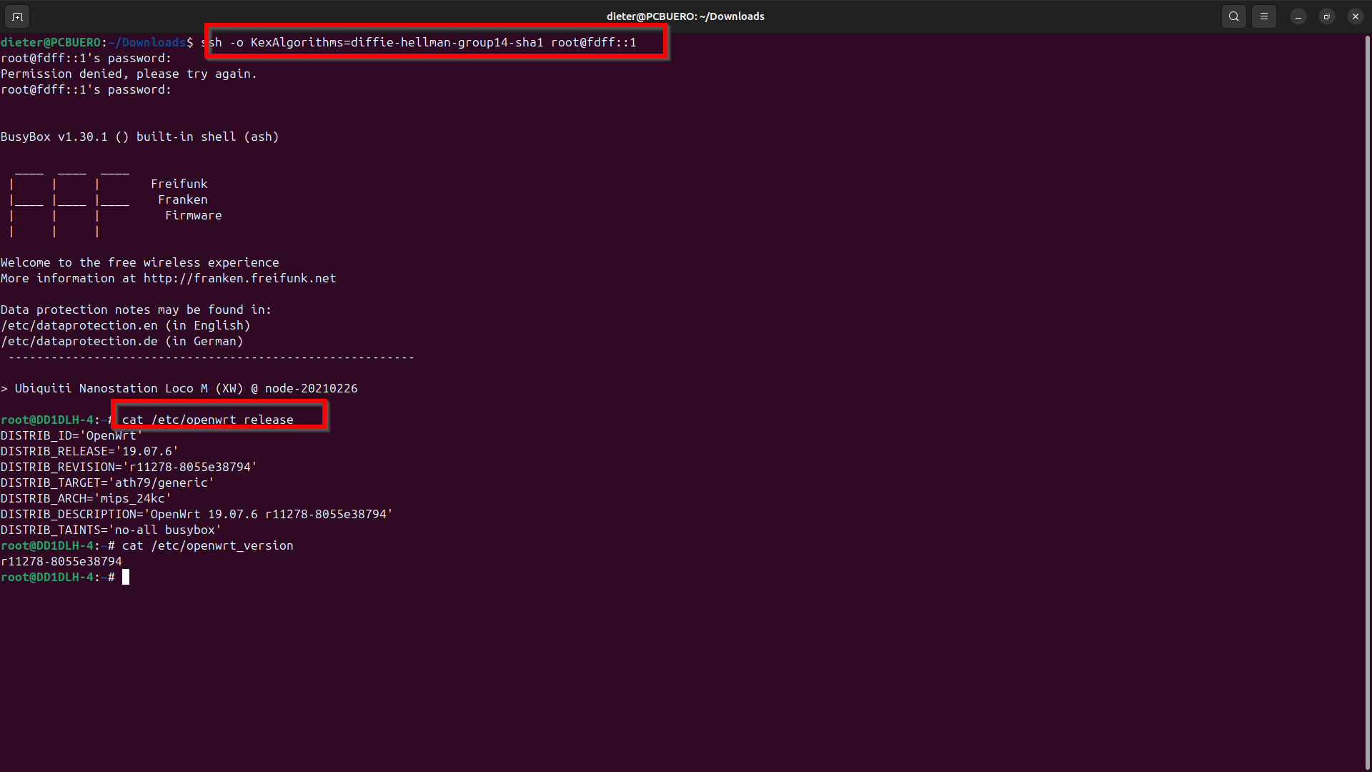
Task: Click the restore window icon
Action: pyautogui.click(x=1327, y=16)
